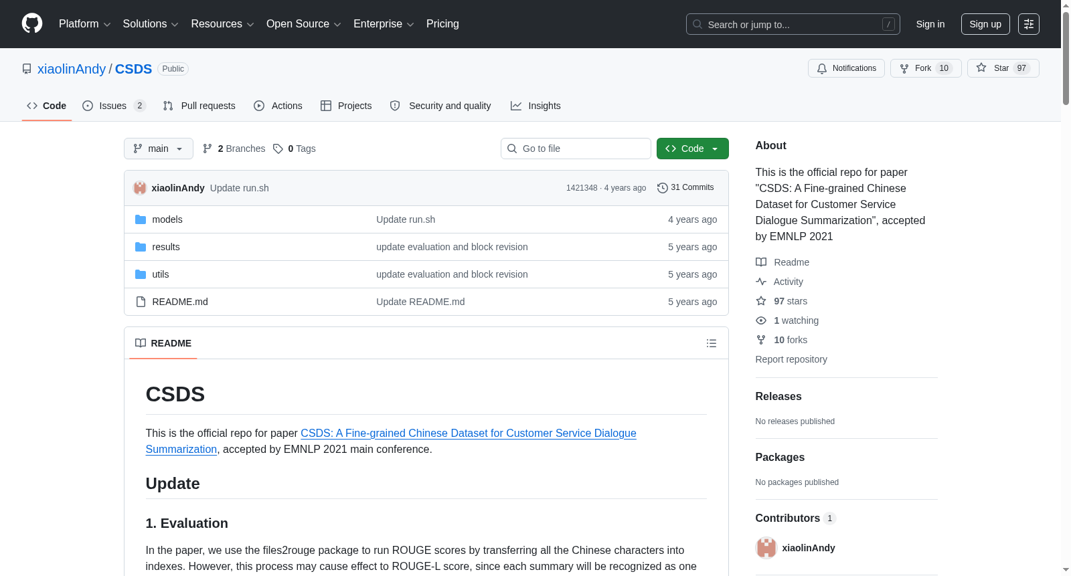Click the Activity pulse icon in About

pyautogui.click(x=761, y=282)
